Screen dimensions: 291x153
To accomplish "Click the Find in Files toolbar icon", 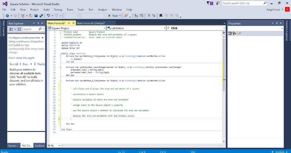I will click(126, 16).
